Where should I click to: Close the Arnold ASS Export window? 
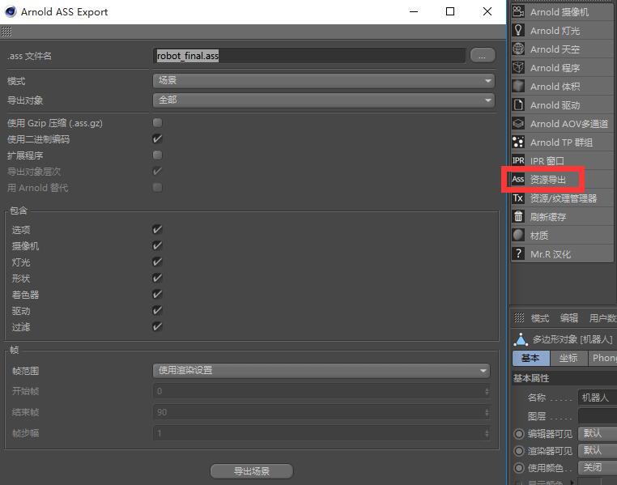click(487, 12)
